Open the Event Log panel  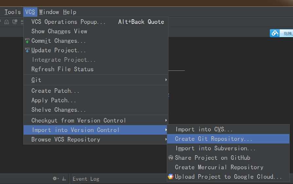[x=86, y=179]
